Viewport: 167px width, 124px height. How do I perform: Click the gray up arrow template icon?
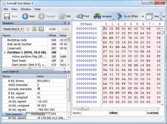28,29
